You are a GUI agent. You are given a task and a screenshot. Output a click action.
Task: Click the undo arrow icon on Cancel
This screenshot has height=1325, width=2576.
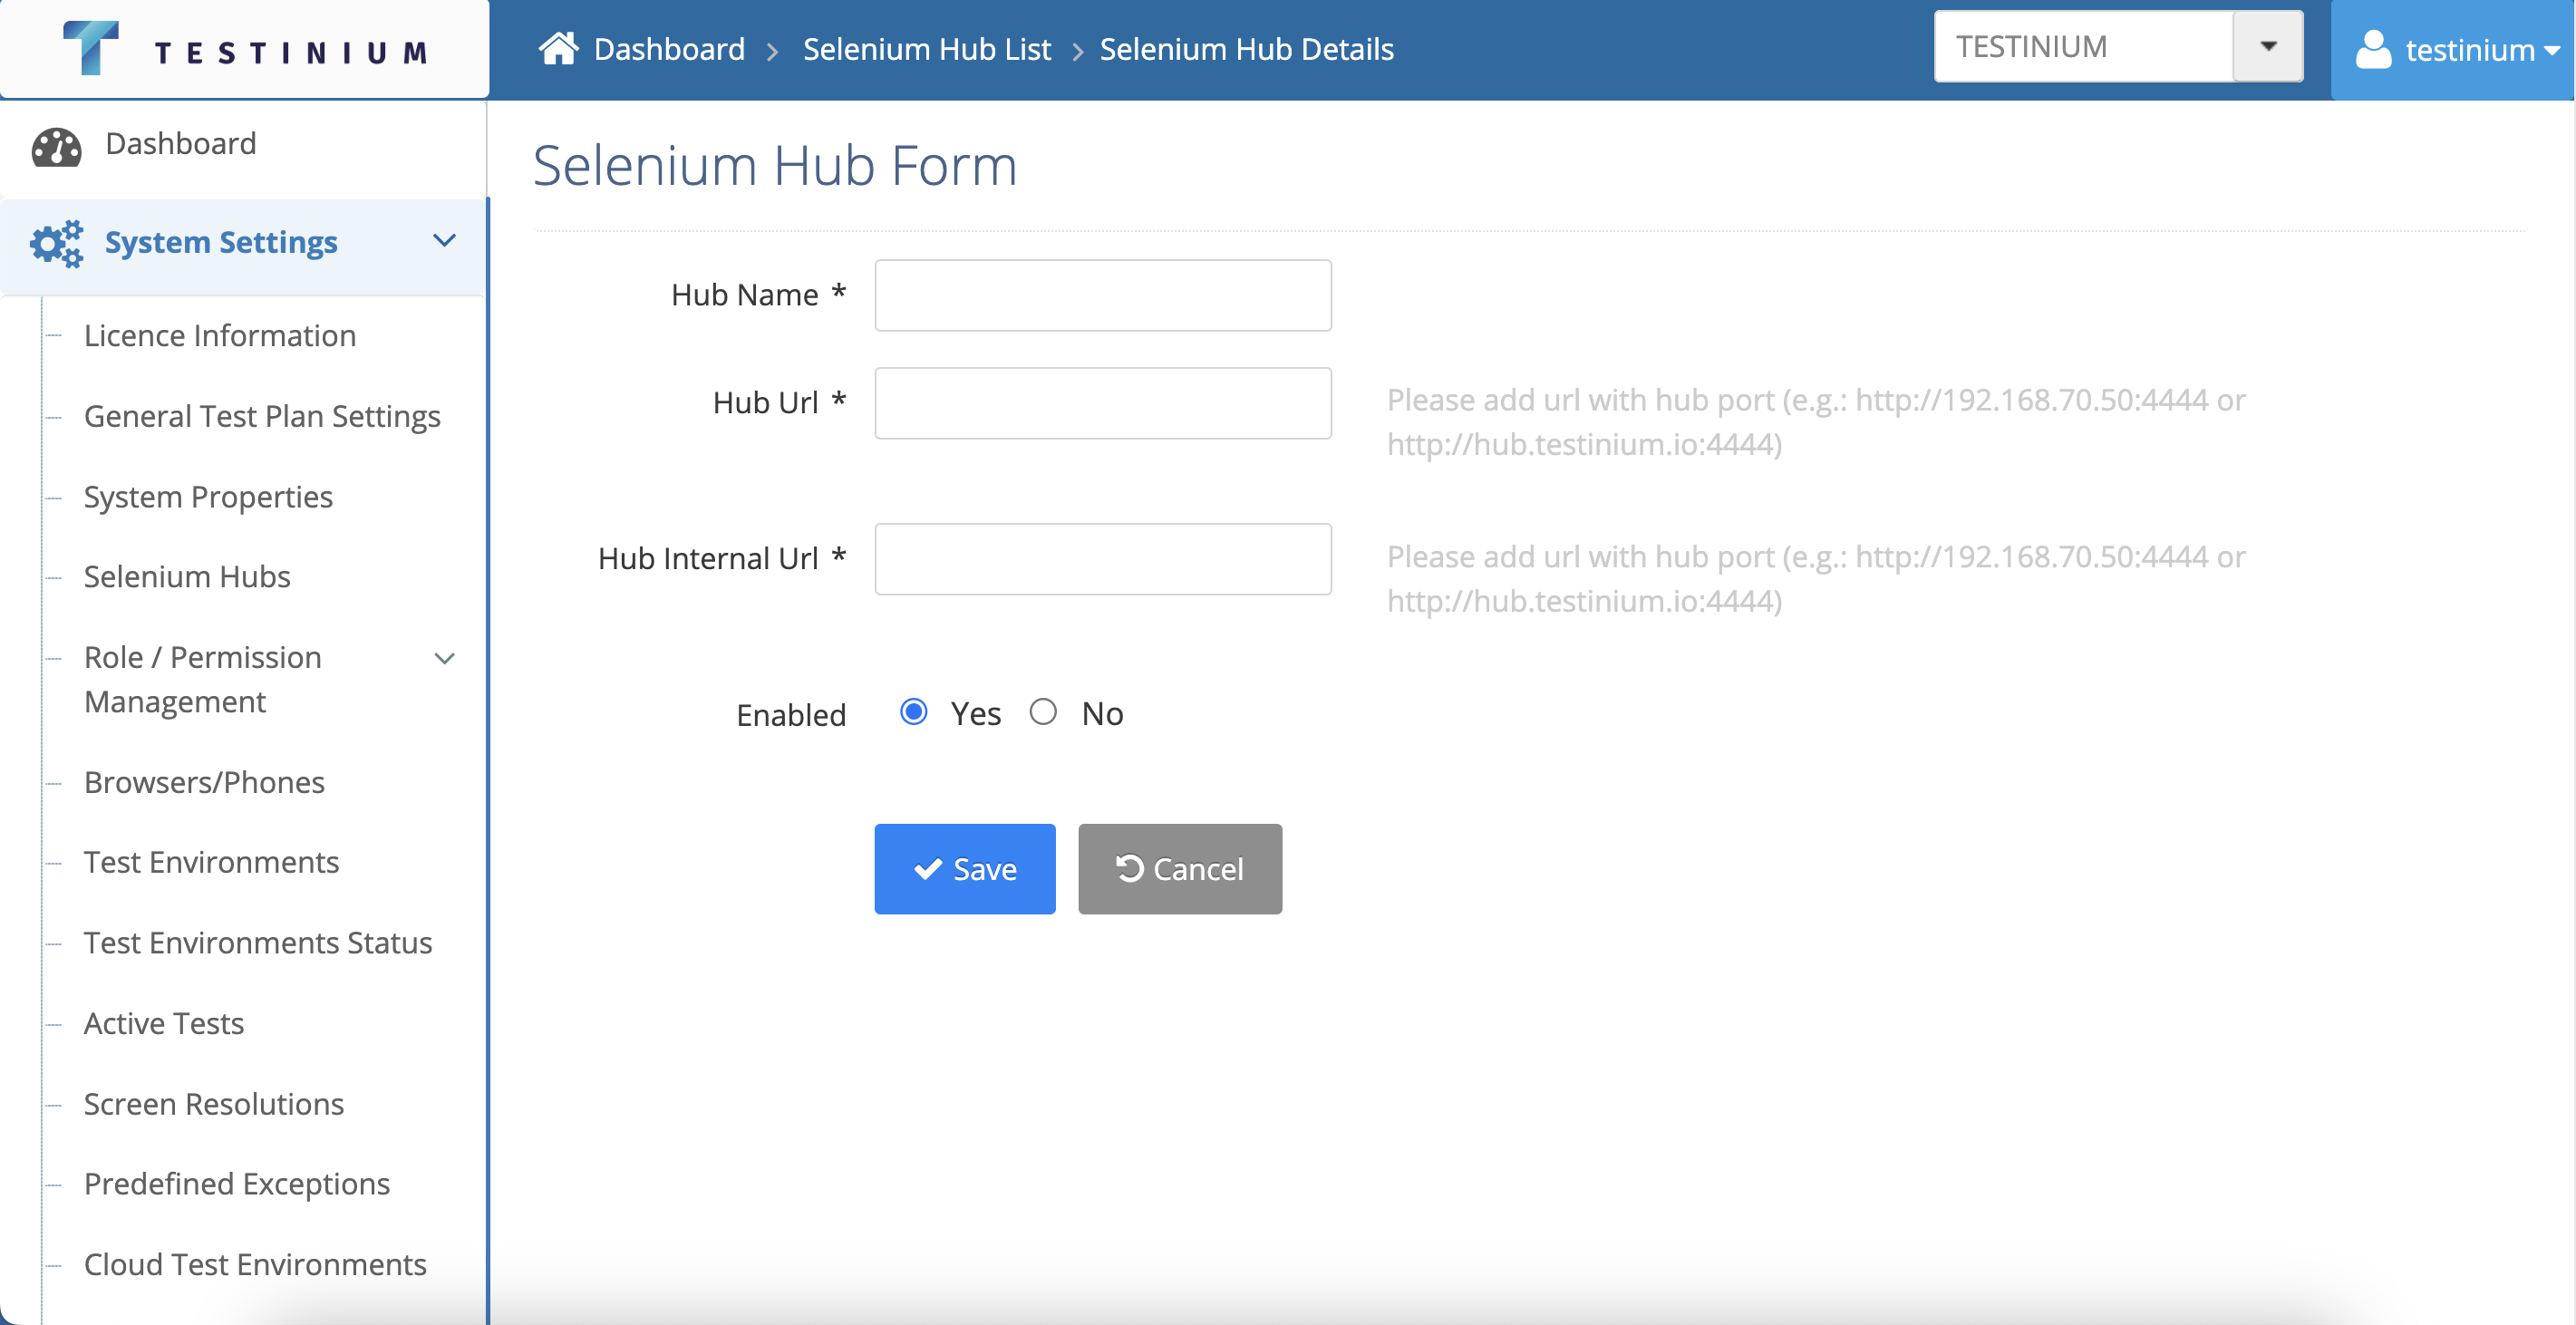pos(1129,868)
